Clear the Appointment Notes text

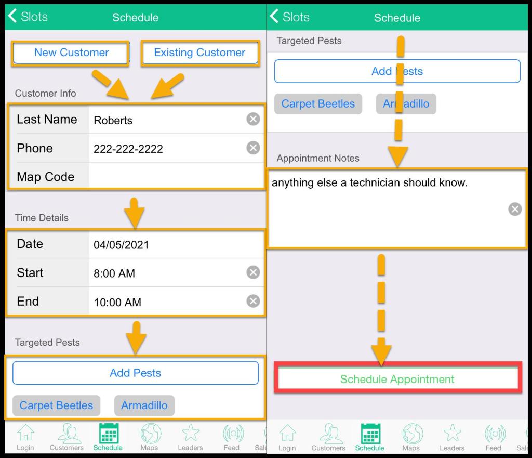[x=514, y=209]
